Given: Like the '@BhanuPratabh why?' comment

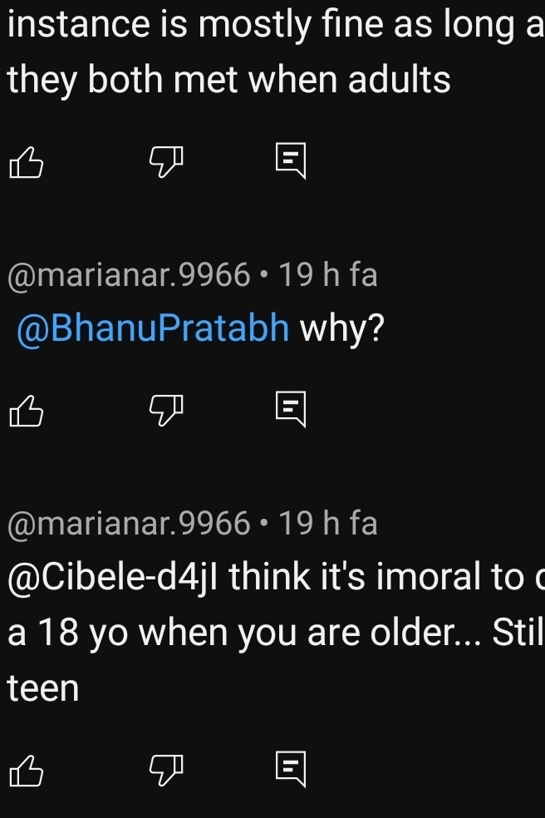Looking at the screenshot, I should (x=26, y=411).
